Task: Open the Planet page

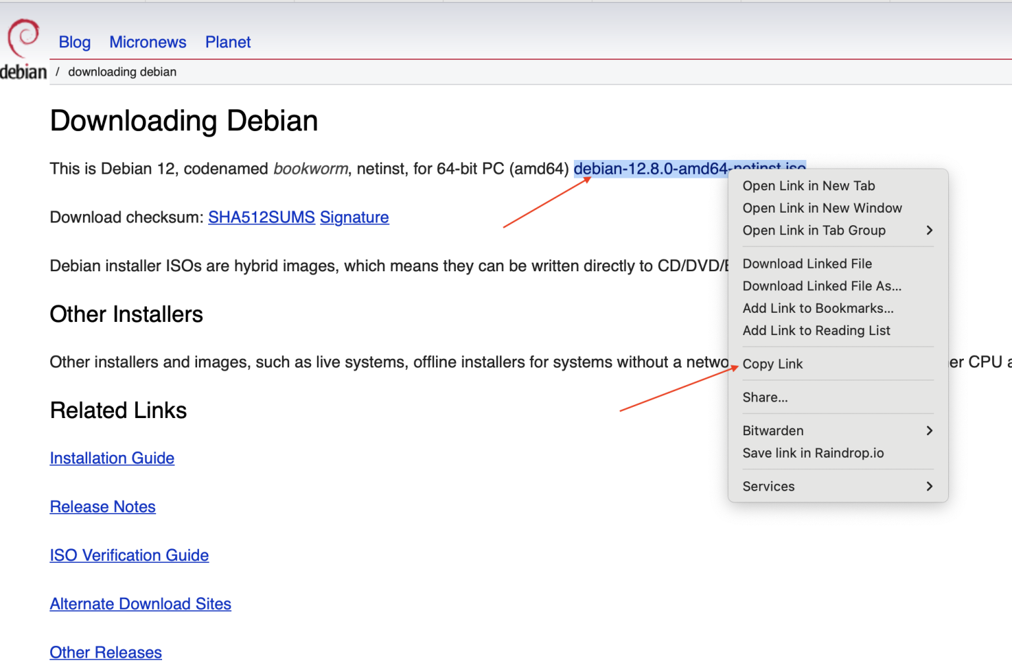Action: (x=228, y=42)
